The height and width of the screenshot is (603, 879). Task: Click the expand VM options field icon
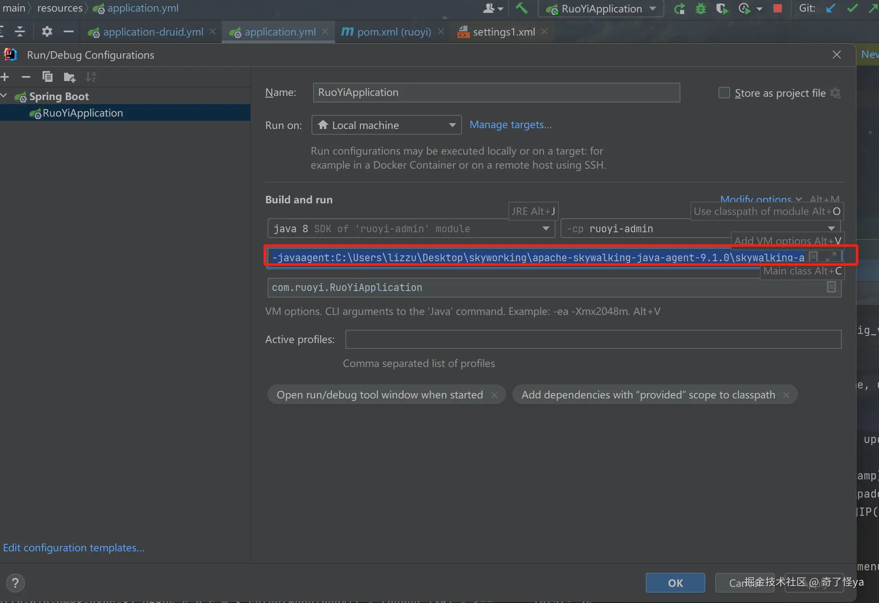831,257
